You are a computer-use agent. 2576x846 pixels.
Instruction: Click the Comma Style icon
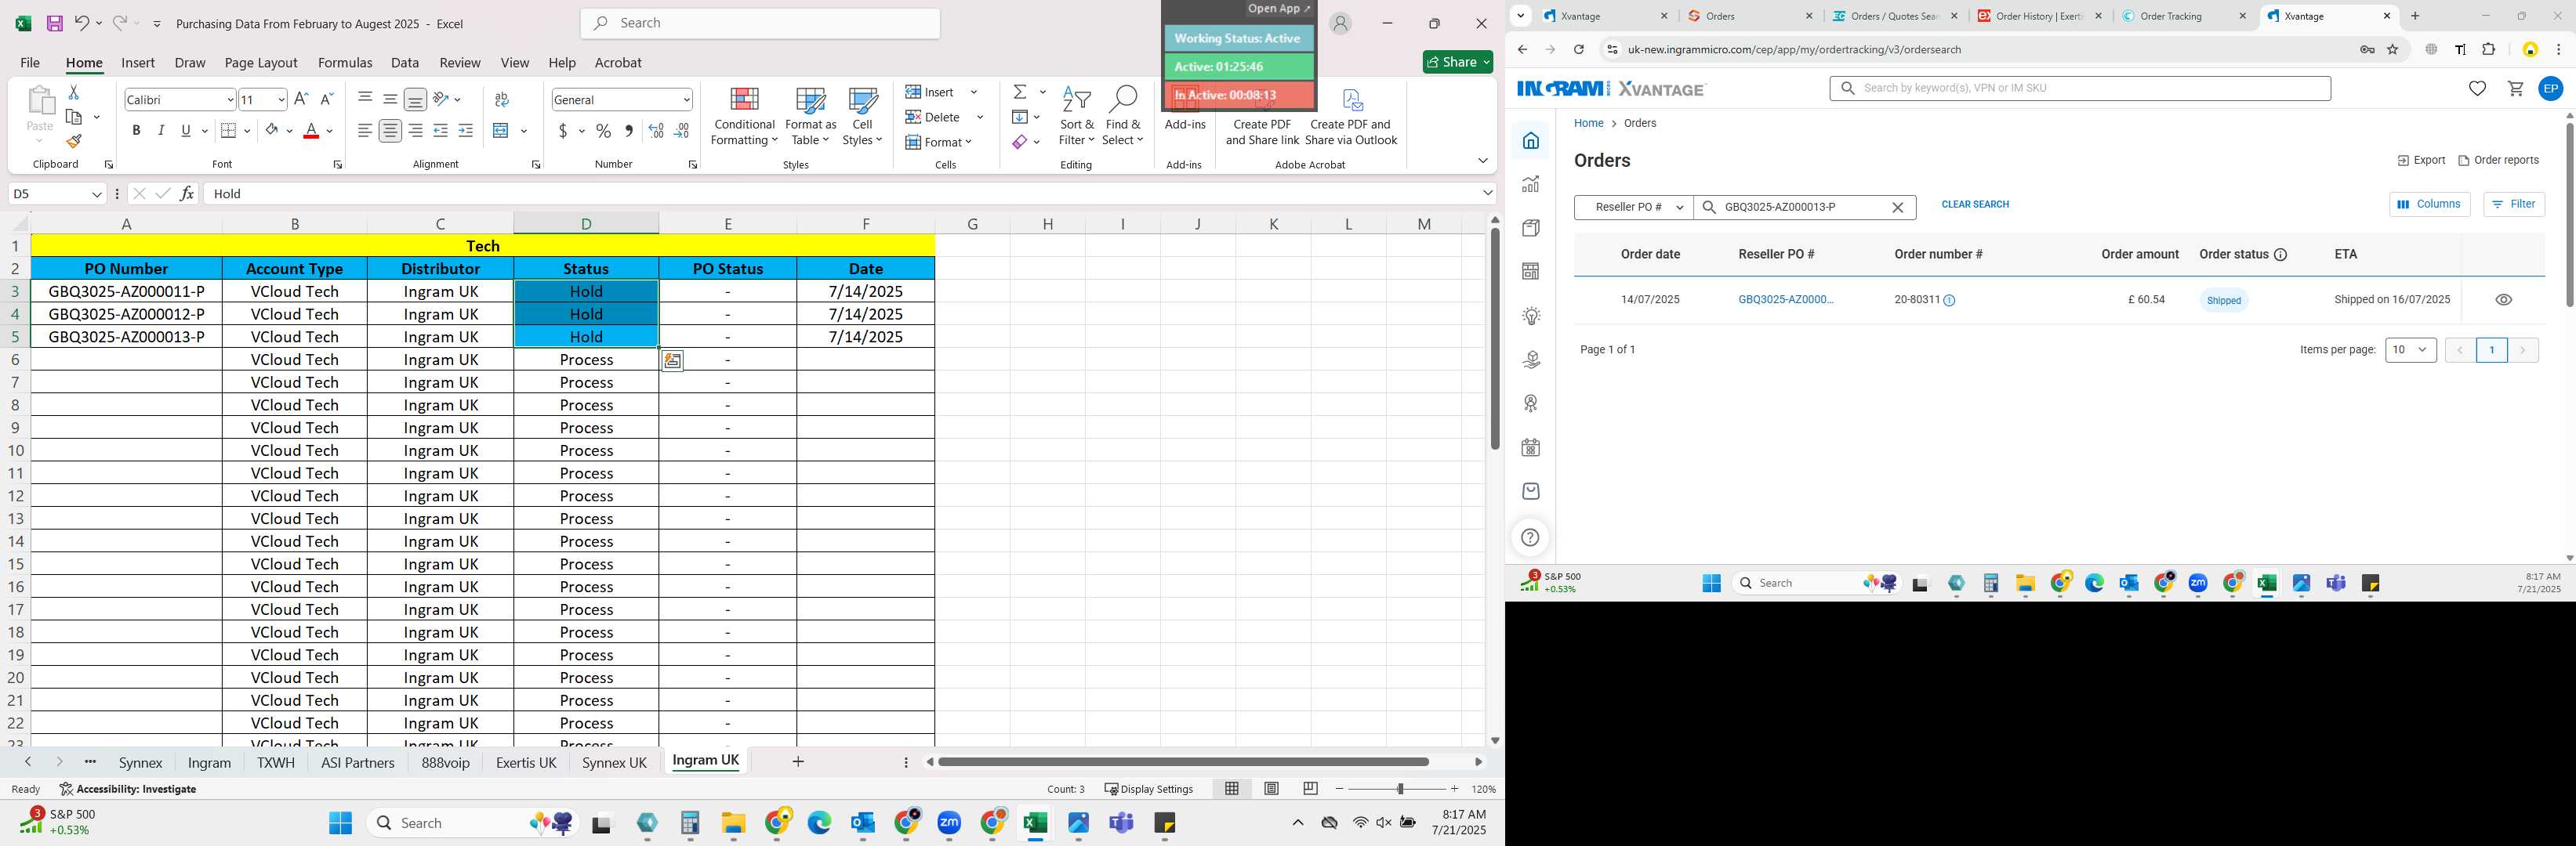628,131
